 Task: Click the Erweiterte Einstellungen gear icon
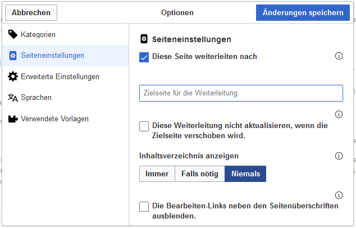[x=13, y=76]
